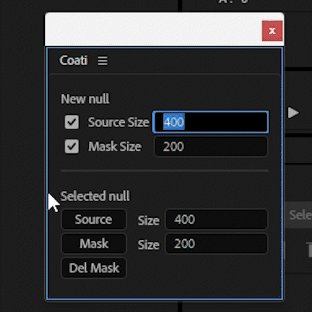Close the floating Coati window
This screenshot has width=312, height=312.
click(272, 31)
